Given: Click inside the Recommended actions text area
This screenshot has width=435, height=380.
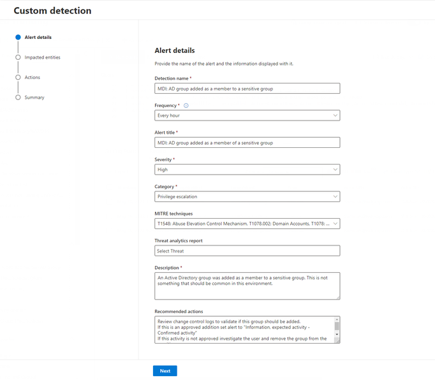Looking at the screenshot, I should 242,330.
